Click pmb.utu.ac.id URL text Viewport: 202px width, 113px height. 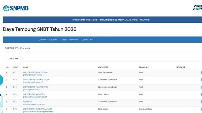[32, 89]
